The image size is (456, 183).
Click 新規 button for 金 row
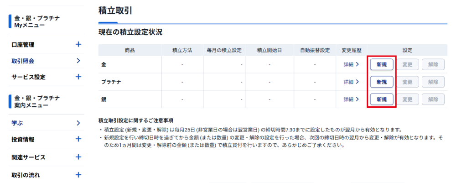pyautogui.click(x=382, y=65)
